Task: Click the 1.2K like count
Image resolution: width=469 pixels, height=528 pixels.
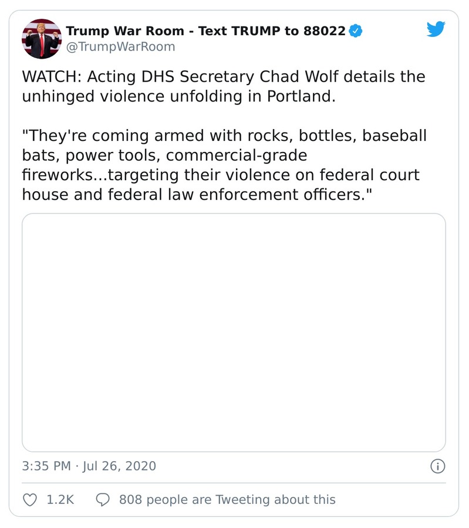Action: pos(57,499)
